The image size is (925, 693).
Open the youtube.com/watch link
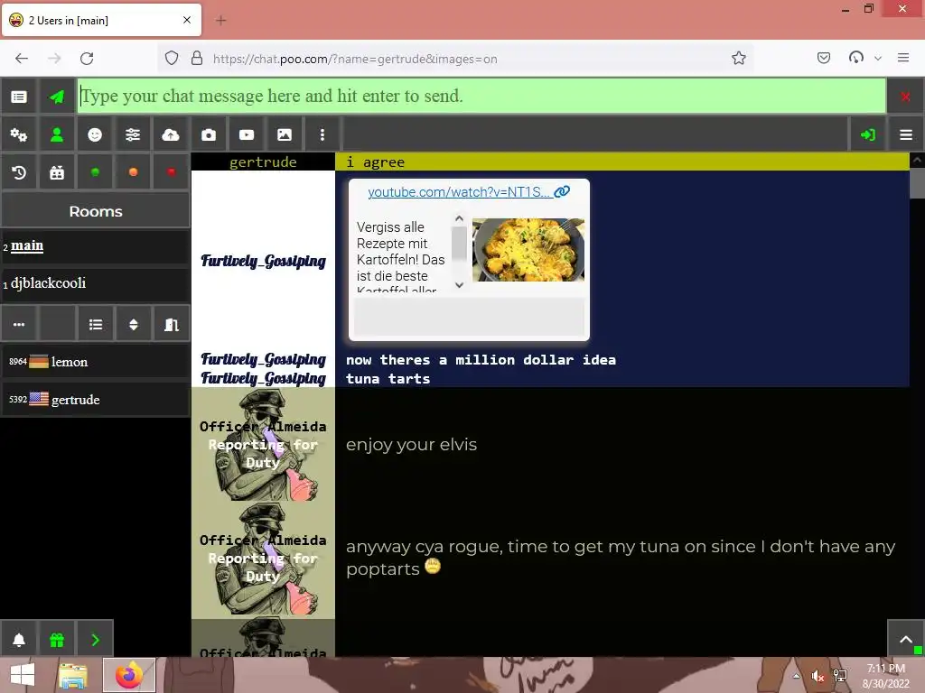click(x=469, y=192)
